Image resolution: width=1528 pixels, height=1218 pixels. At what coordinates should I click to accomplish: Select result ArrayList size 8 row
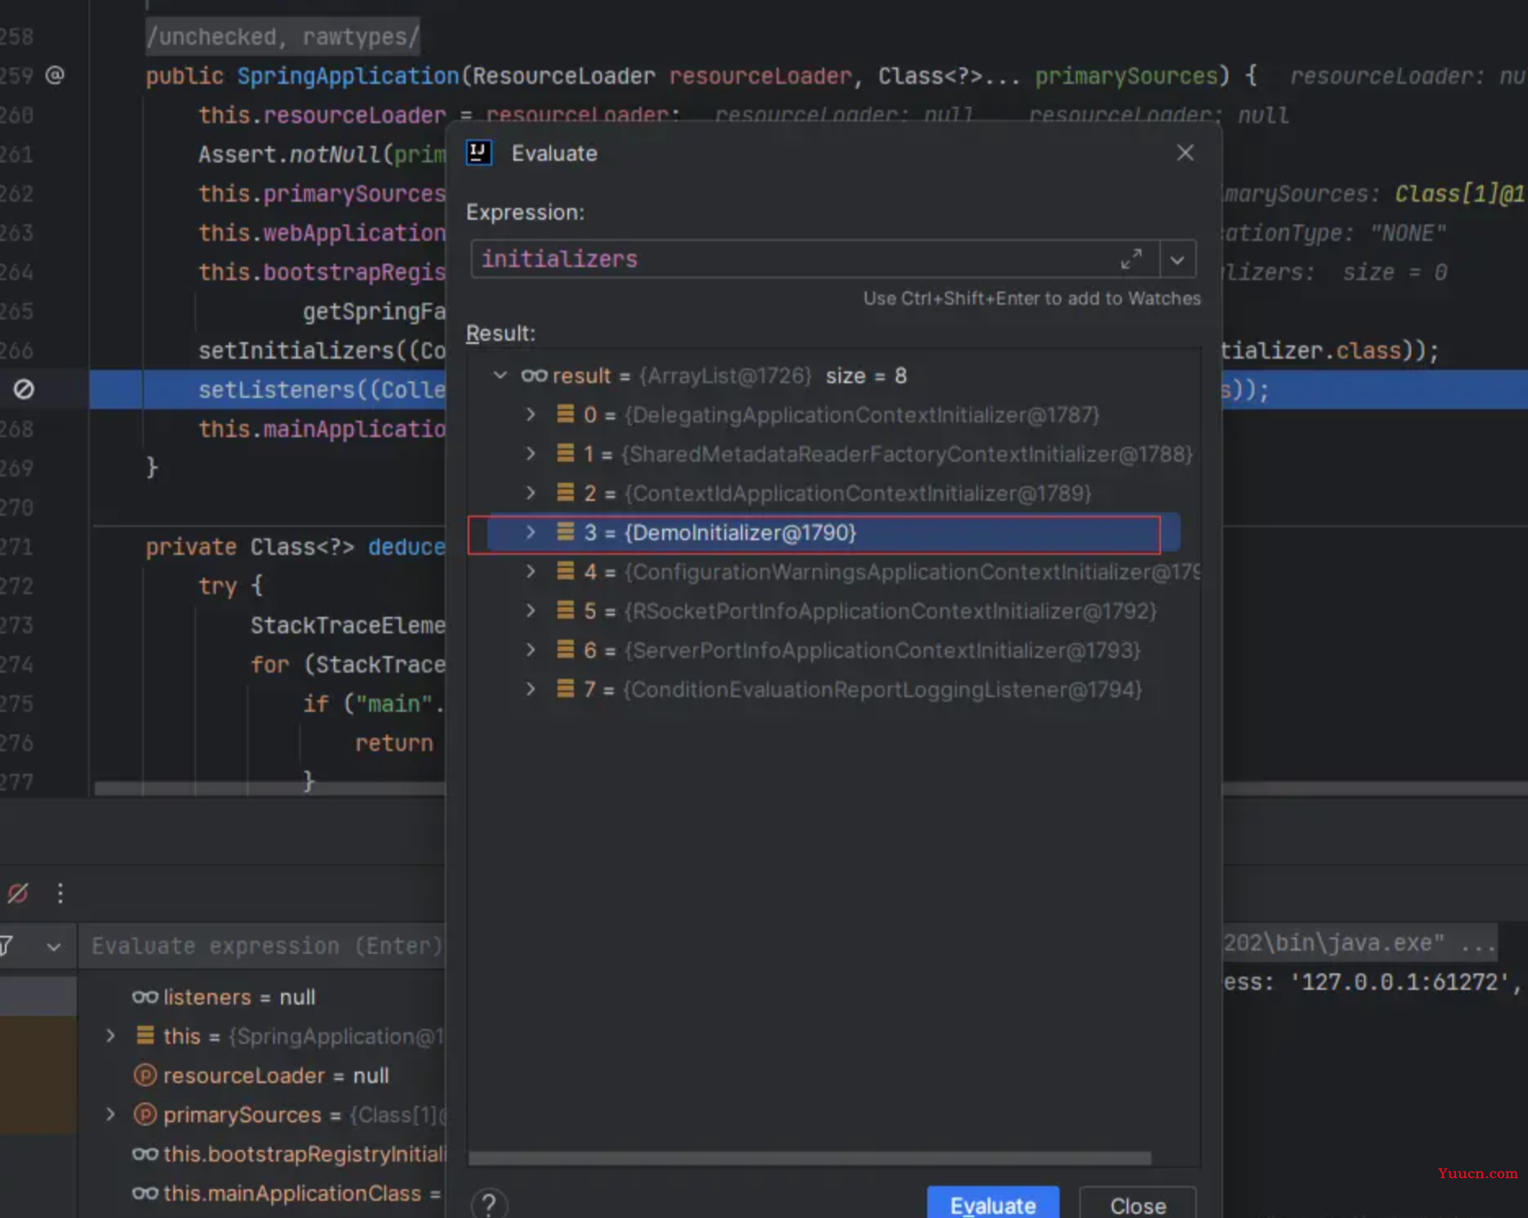click(834, 376)
